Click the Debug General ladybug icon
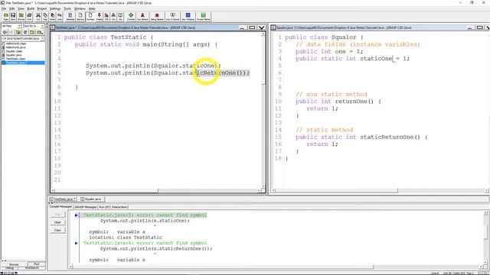Viewport: 490px width, 275px height. (157, 17)
